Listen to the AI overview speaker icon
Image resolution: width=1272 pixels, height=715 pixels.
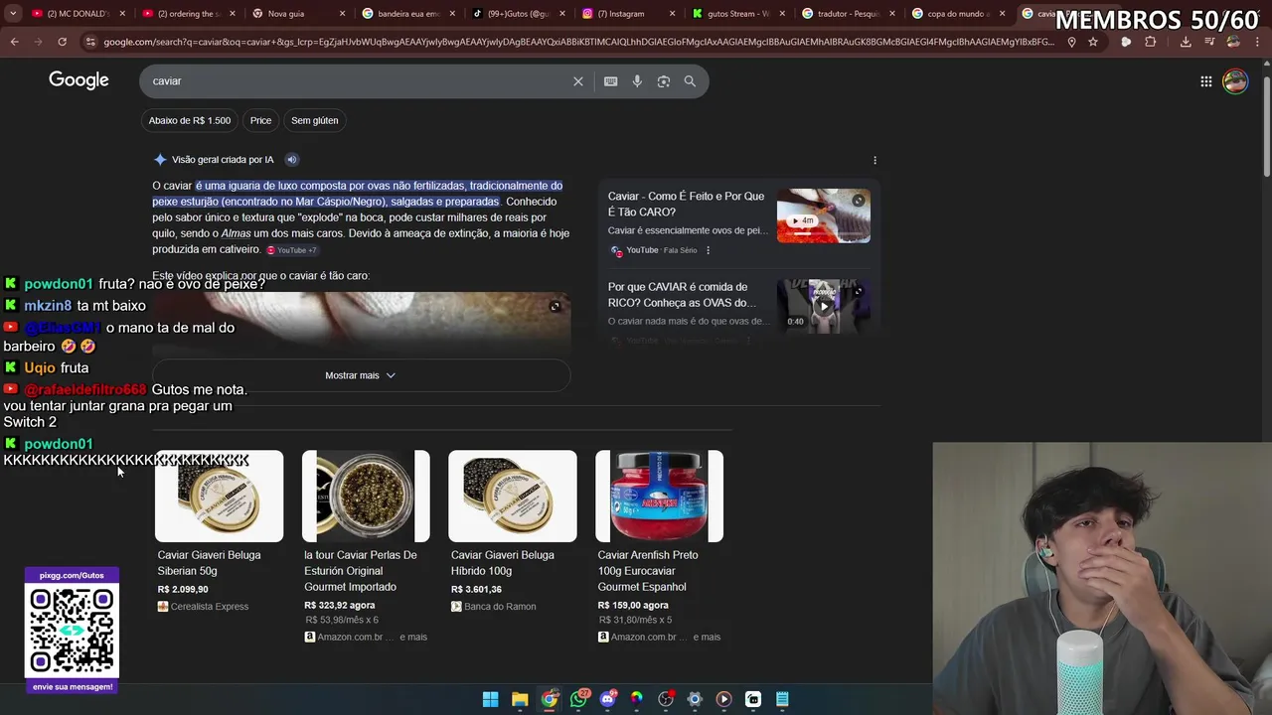tap(291, 159)
